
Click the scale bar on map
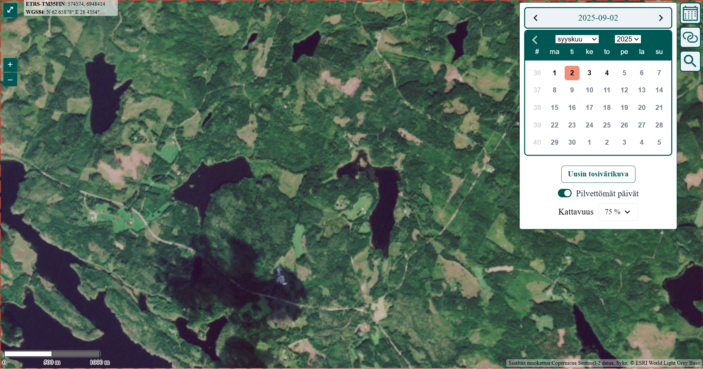click(52, 354)
